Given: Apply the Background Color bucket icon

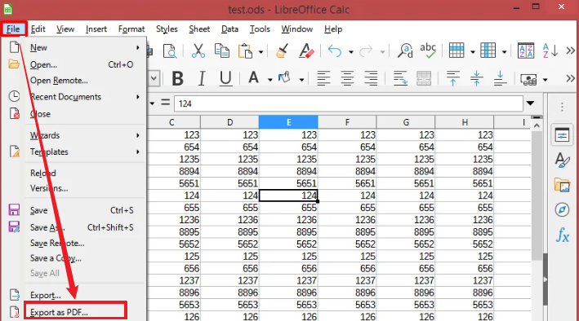Looking at the screenshot, I should pyautogui.click(x=284, y=77).
